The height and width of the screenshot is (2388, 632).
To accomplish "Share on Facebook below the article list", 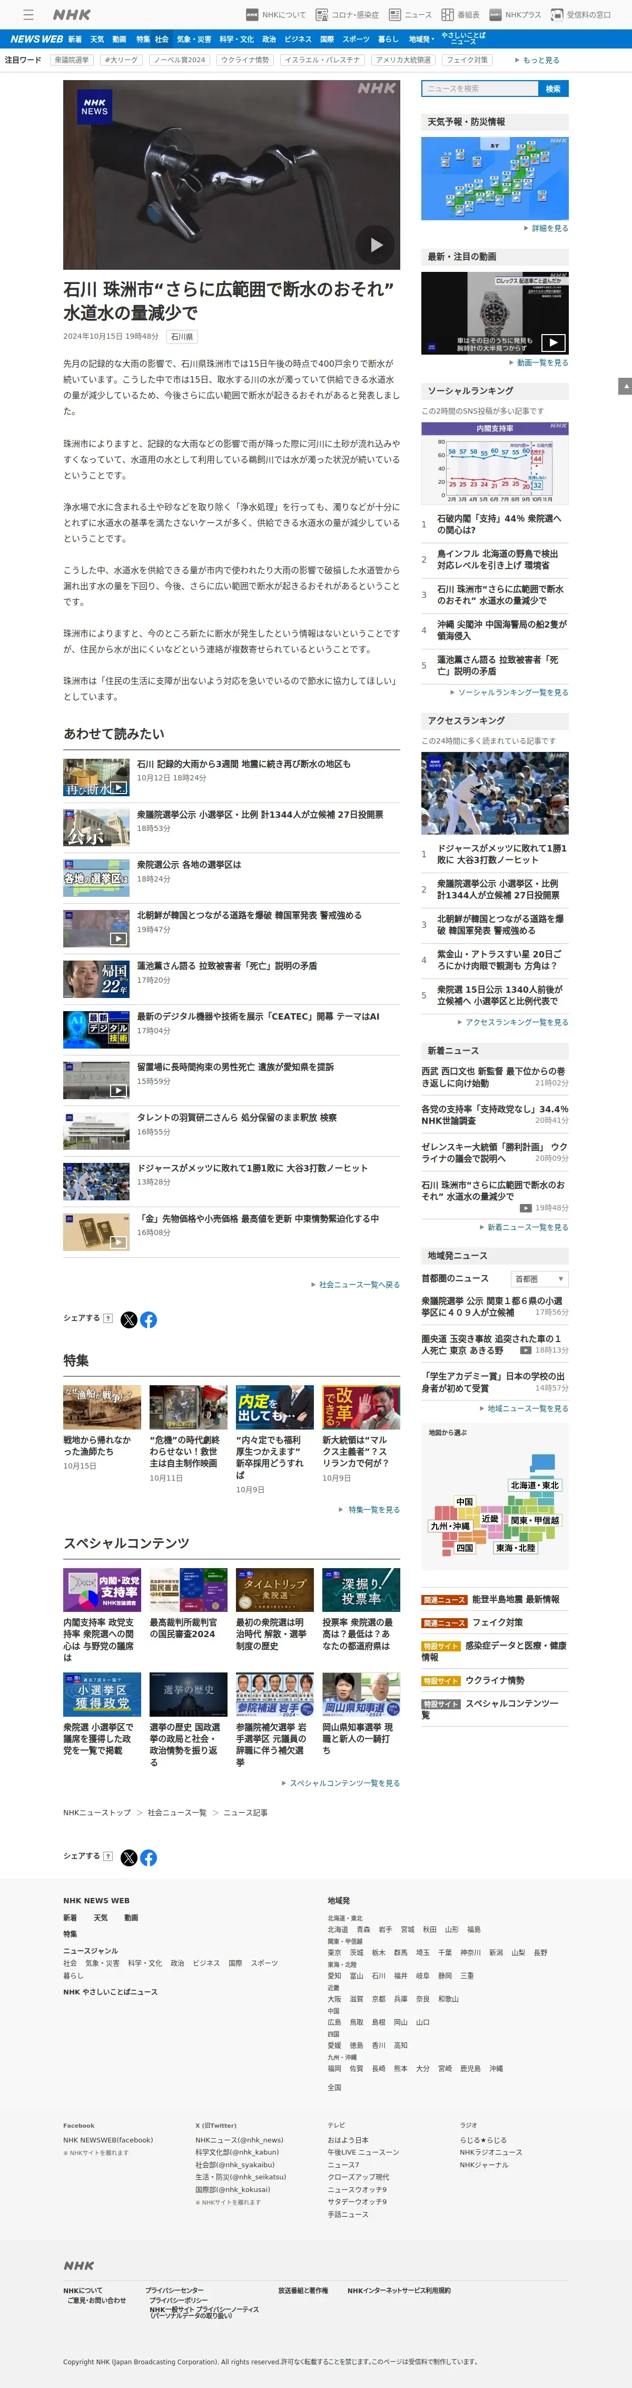I will [149, 1319].
